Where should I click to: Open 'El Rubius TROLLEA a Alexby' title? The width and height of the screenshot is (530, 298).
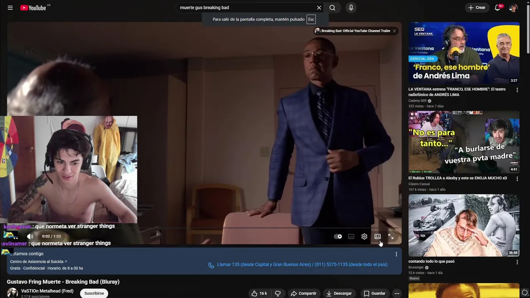click(x=458, y=178)
